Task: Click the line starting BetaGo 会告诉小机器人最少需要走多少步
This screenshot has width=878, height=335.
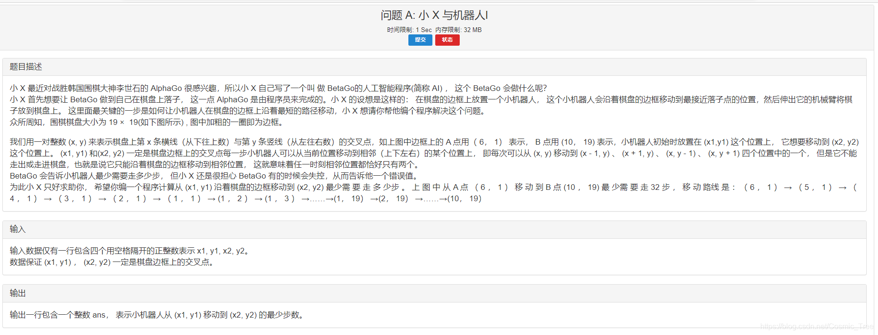Action: (214, 176)
